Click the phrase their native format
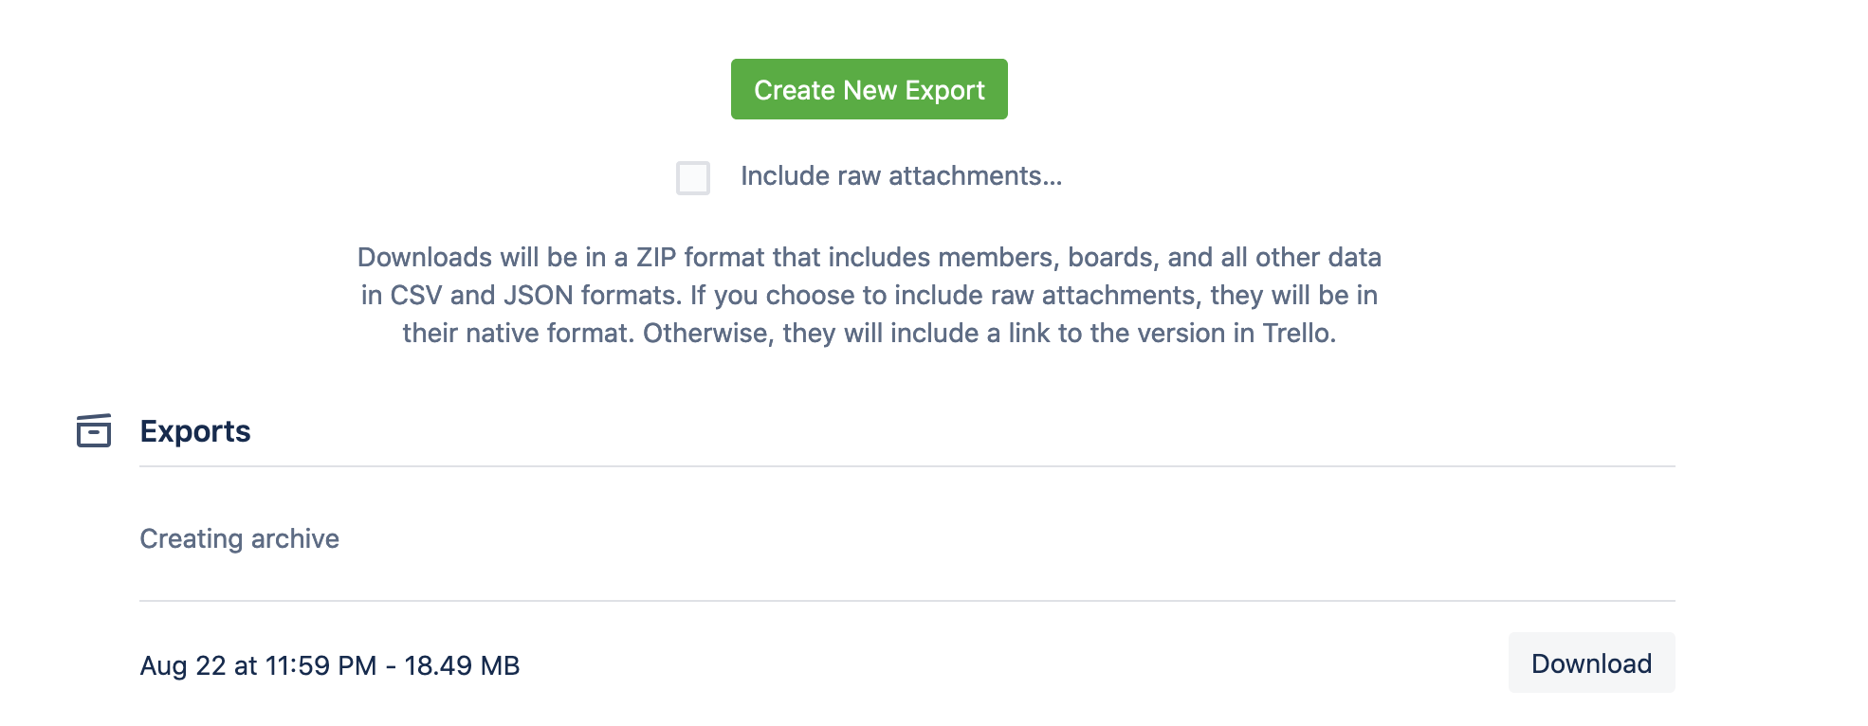 (x=517, y=334)
